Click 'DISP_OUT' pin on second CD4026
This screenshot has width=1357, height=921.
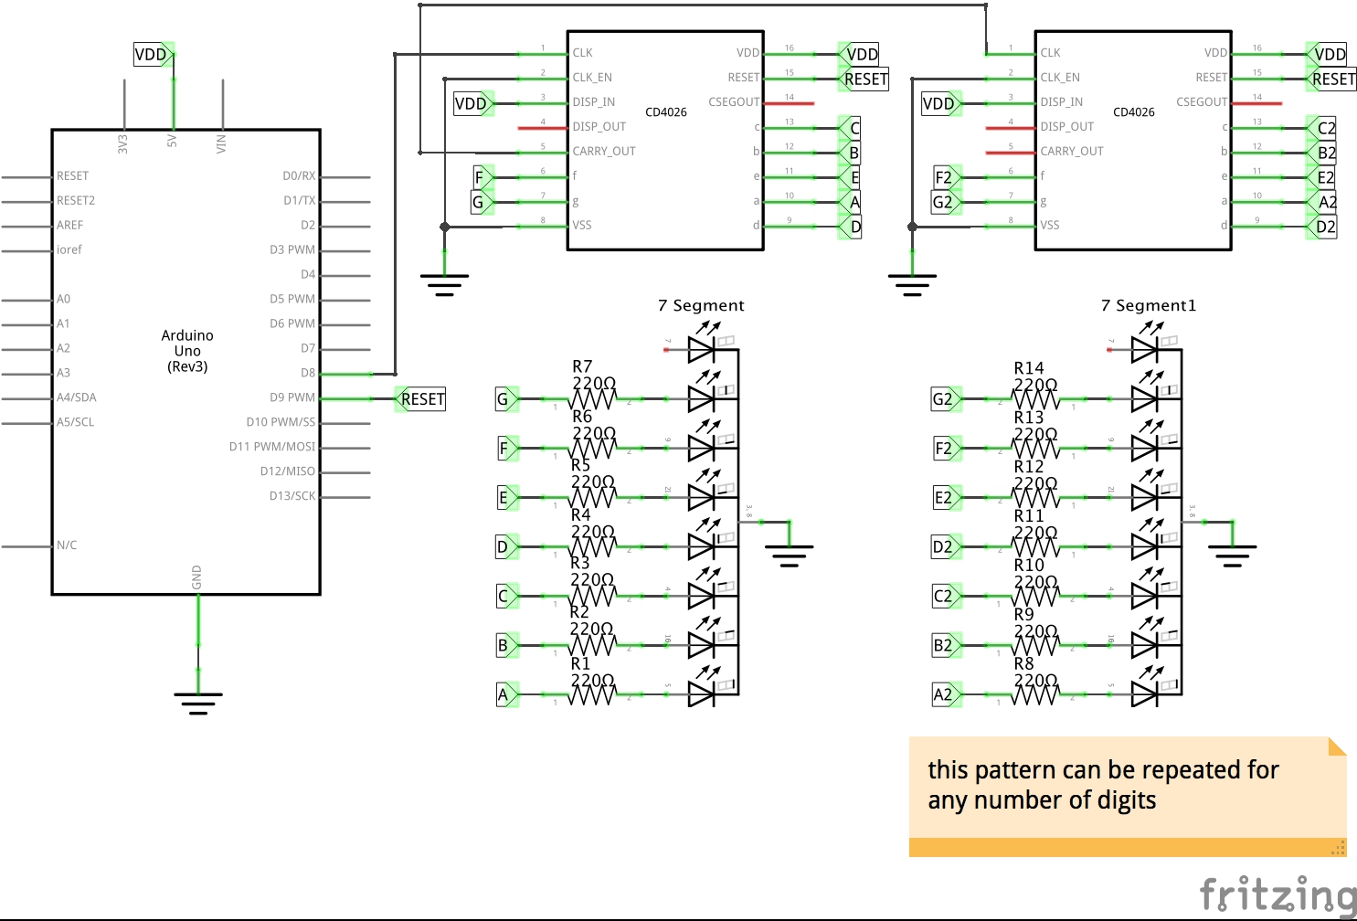click(x=1066, y=127)
